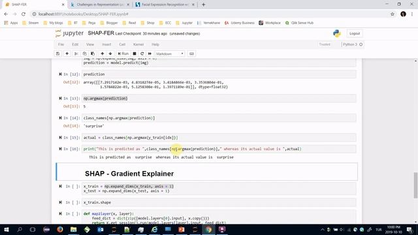Viewport: 418px width, 235px height.
Task: Paste cells below icon
Action: [93, 54]
